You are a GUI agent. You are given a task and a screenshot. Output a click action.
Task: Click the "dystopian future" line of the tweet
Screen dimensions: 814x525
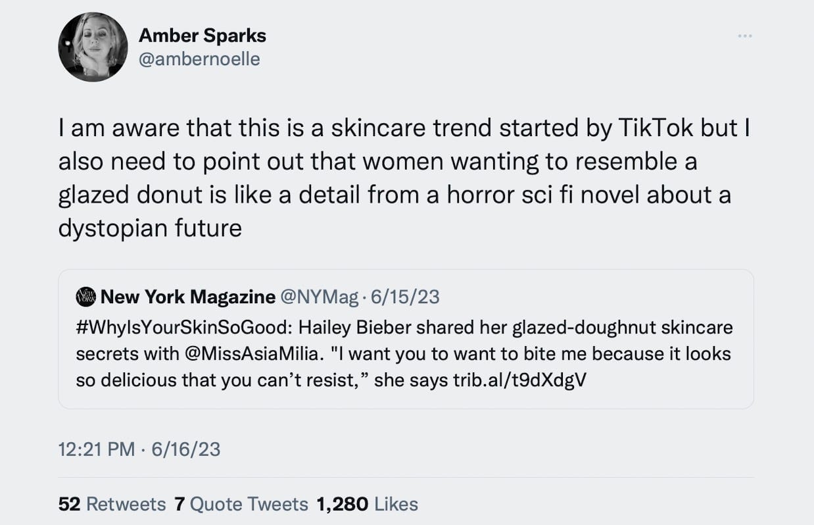[150, 228]
